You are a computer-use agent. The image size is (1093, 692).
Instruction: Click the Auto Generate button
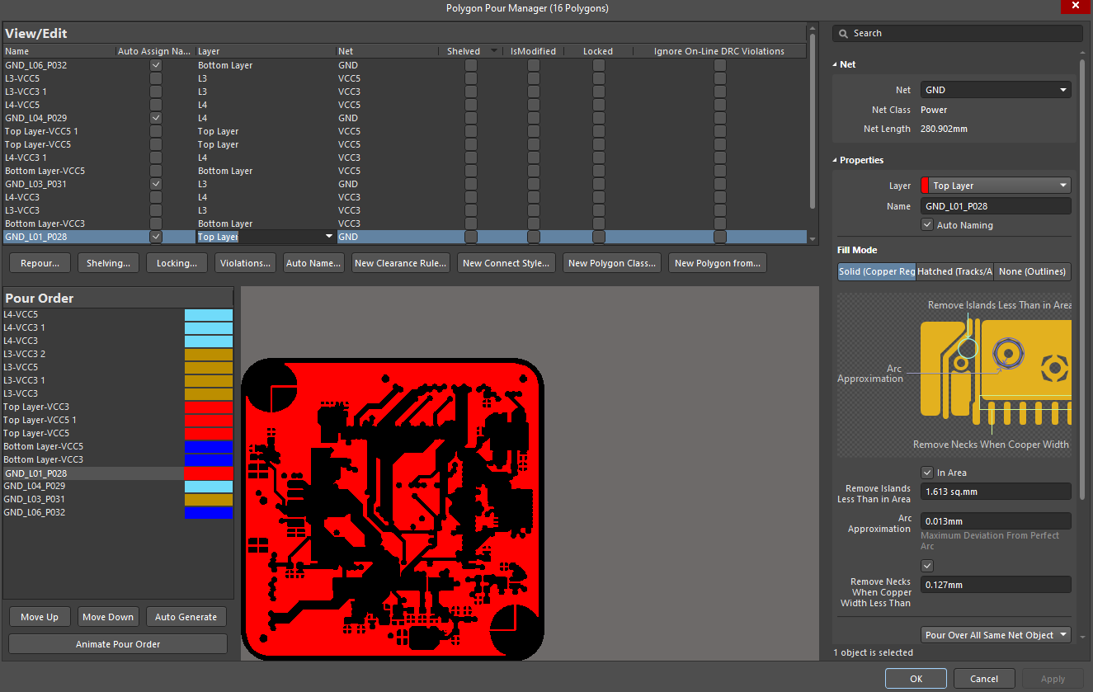(186, 616)
